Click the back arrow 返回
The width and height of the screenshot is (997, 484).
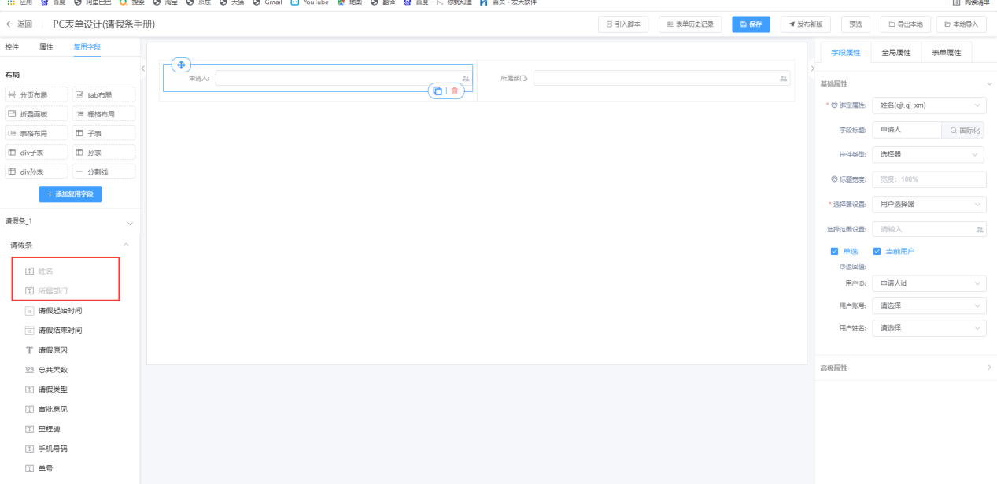[20, 24]
